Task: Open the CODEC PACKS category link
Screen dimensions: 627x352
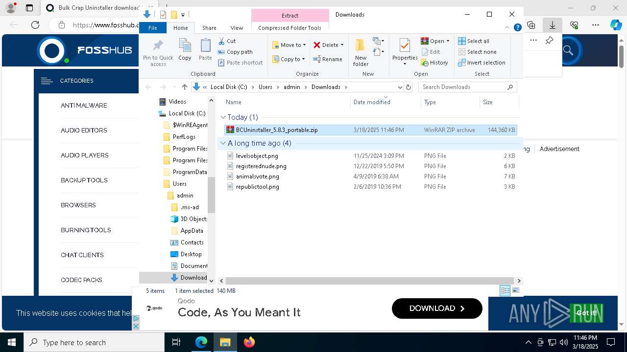Action: point(81,280)
